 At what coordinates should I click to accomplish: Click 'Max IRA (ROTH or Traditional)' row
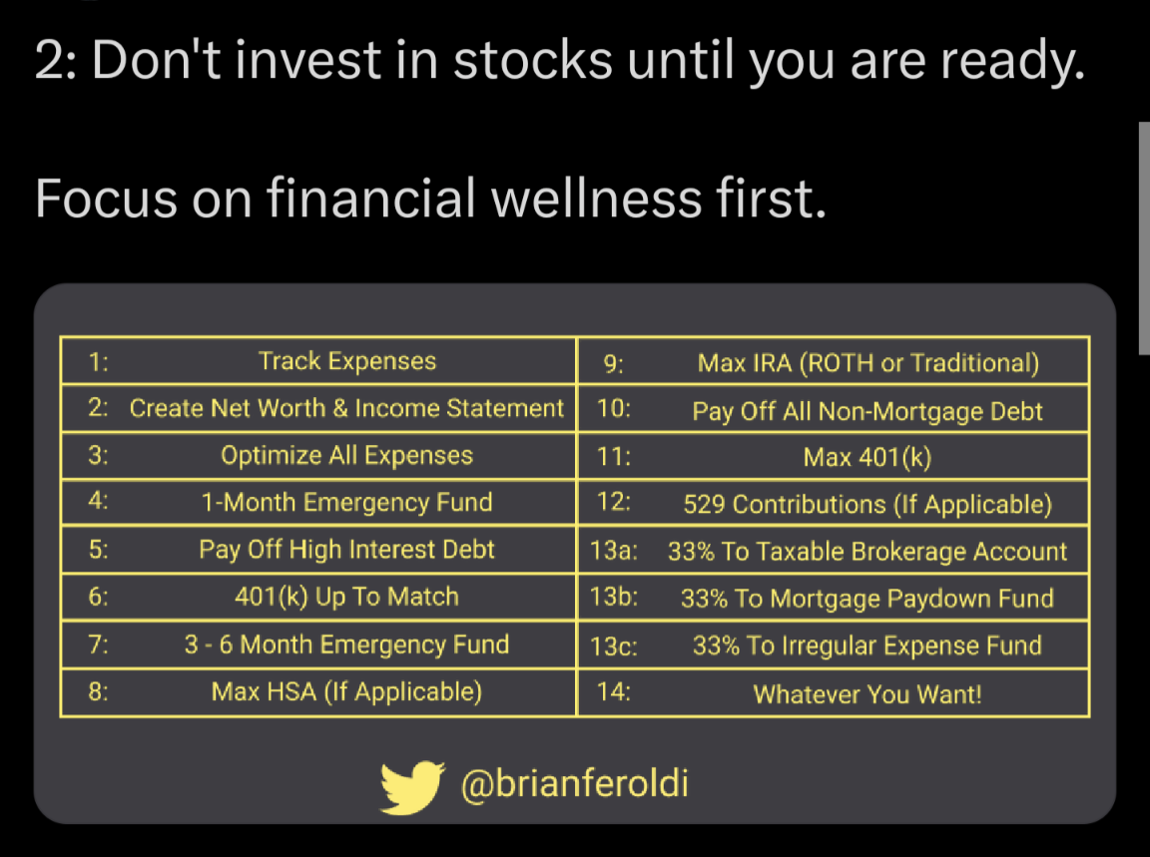tap(867, 363)
